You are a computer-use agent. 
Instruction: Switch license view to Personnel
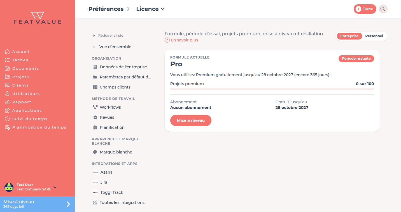pos(374,36)
